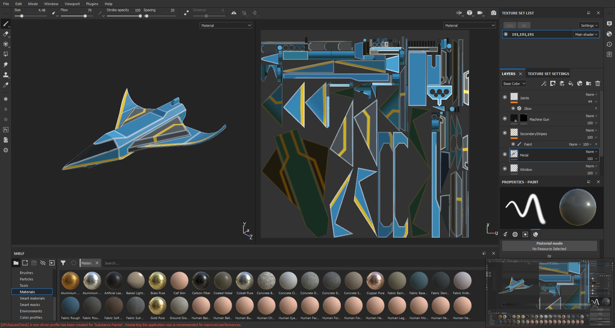
Task: Select the Projection tool
Action: [x=6, y=44]
